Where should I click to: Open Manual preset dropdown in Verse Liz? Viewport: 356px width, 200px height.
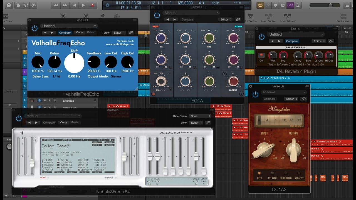click(284, 92)
